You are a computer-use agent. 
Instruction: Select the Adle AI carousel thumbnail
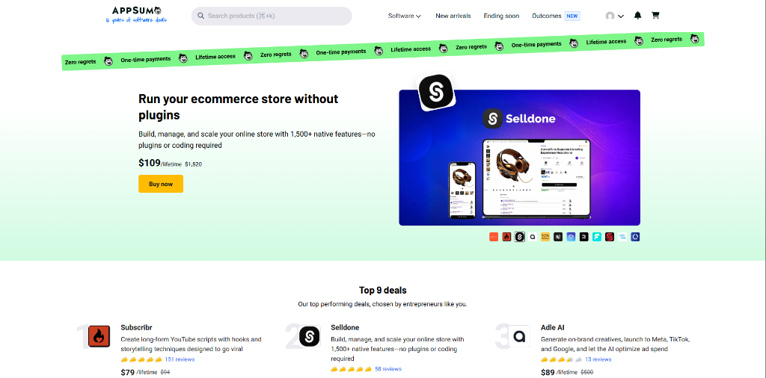(x=533, y=237)
